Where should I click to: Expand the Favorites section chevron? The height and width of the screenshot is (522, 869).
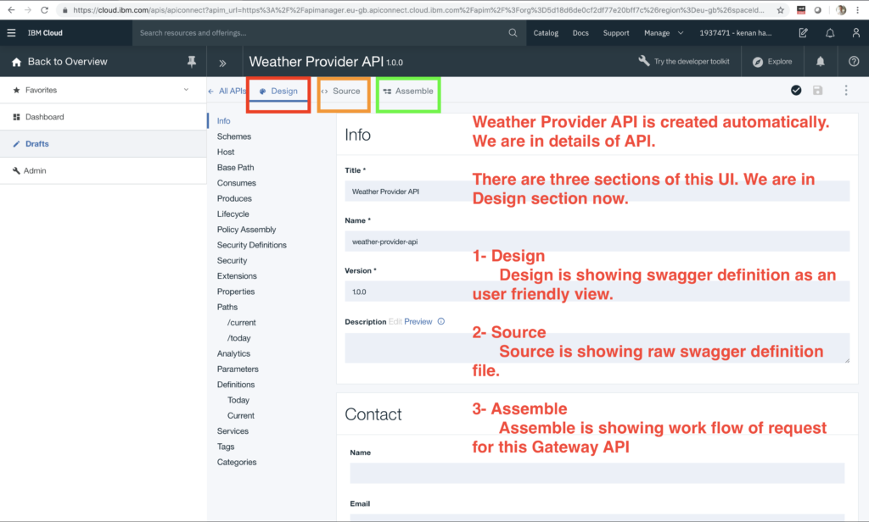click(x=186, y=90)
